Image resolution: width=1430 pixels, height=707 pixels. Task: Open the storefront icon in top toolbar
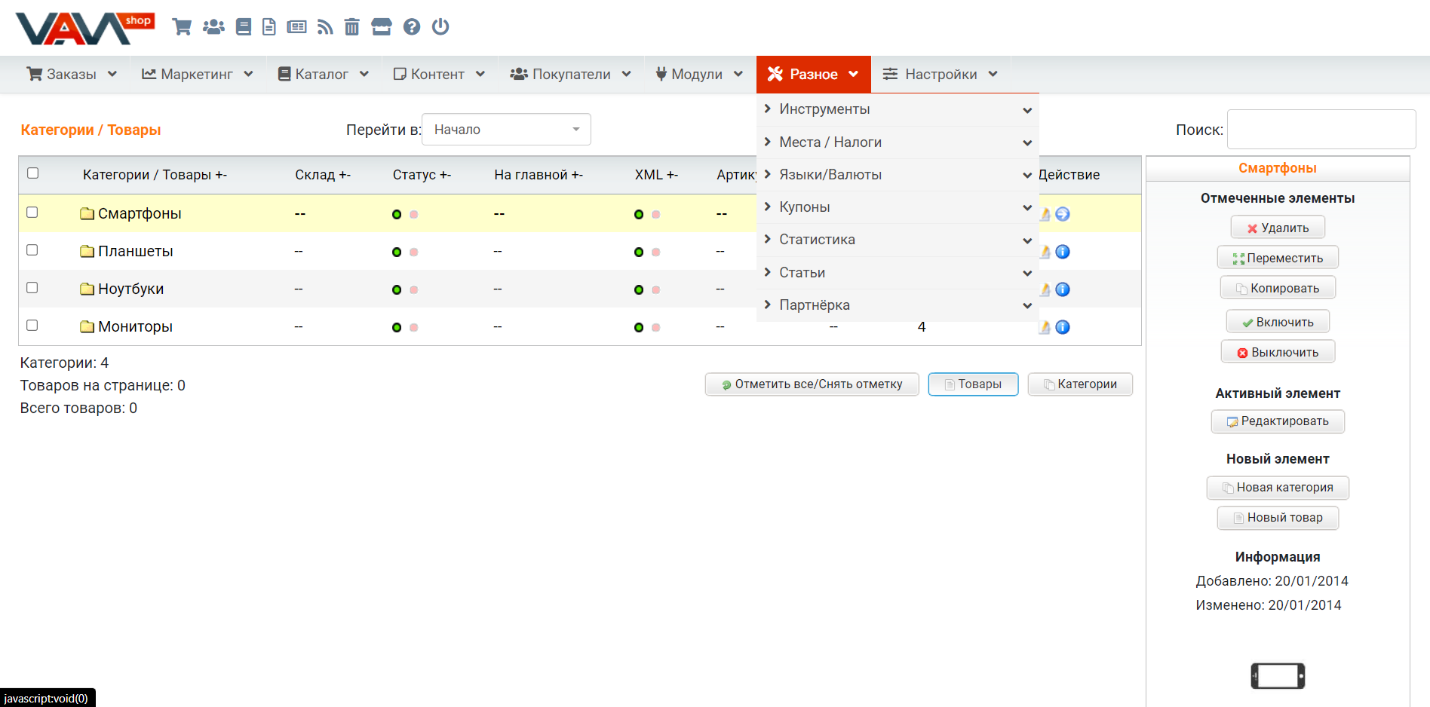pos(382,27)
